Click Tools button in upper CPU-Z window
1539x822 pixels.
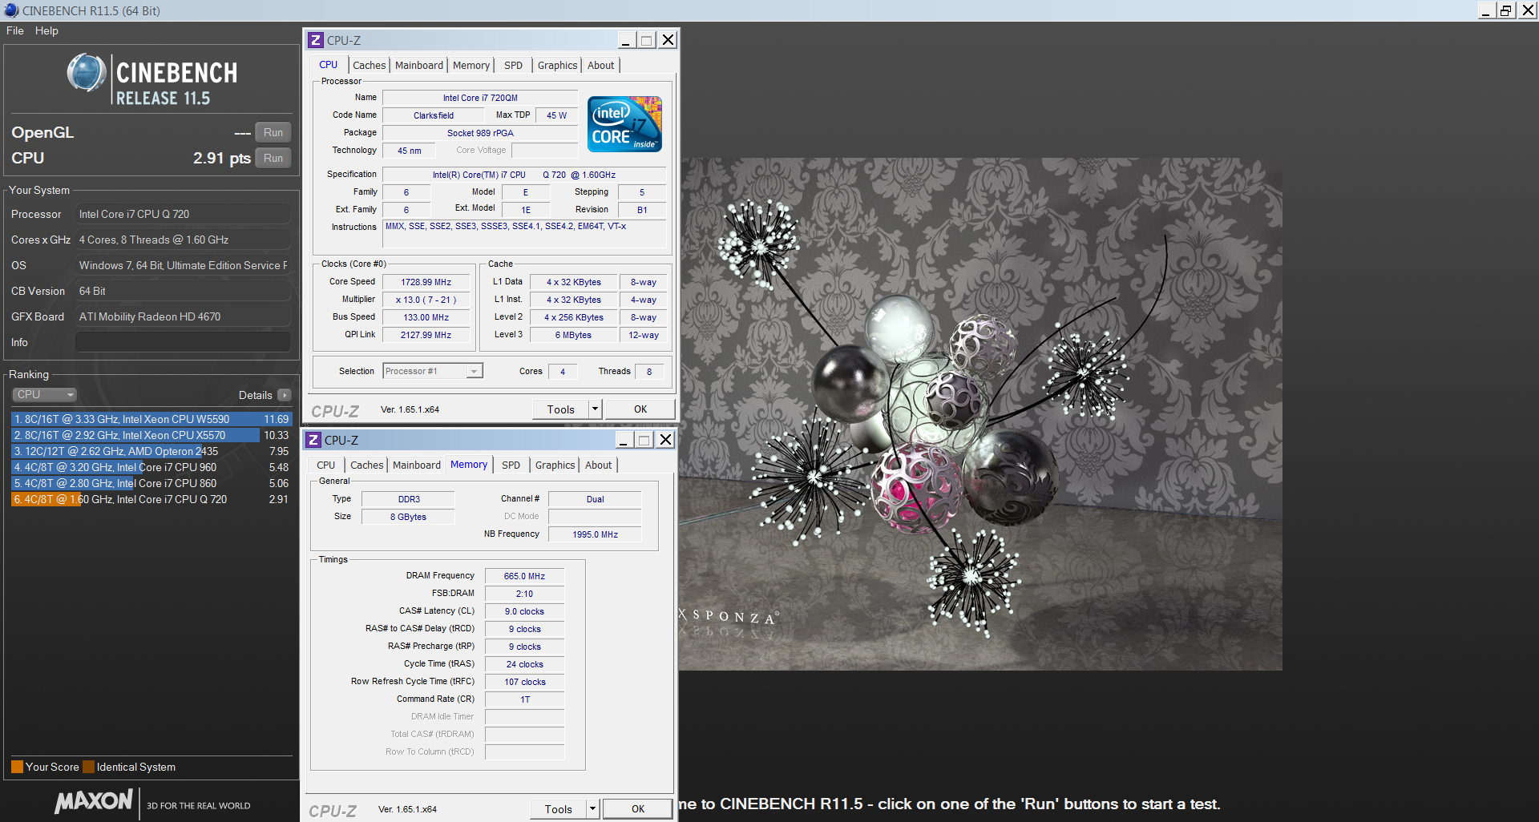click(561, 409)
